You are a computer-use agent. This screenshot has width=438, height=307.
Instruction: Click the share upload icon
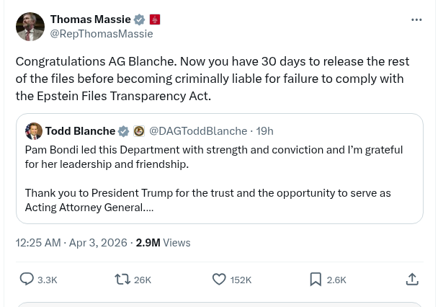[x=412, y=279]
